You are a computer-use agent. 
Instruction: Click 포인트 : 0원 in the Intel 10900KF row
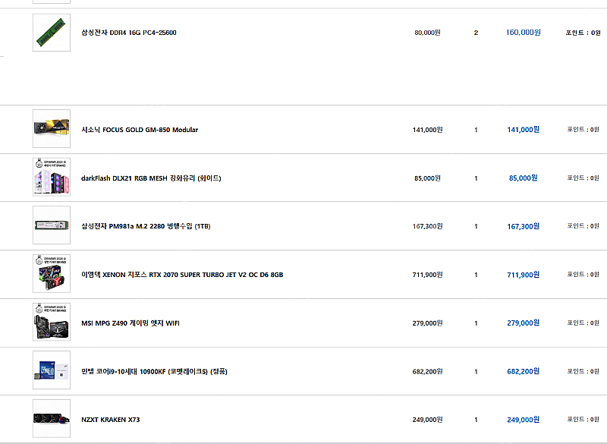[x=583, y=371]
